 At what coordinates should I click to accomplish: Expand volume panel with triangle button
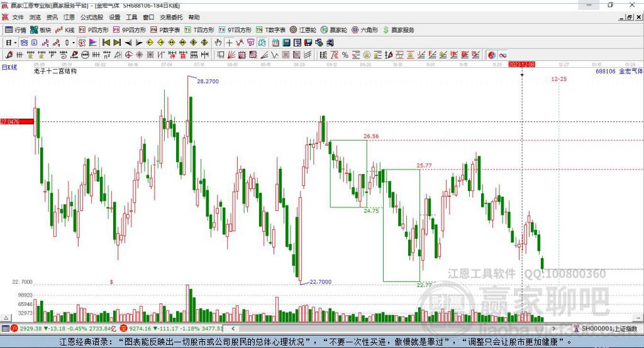(6, 318)
